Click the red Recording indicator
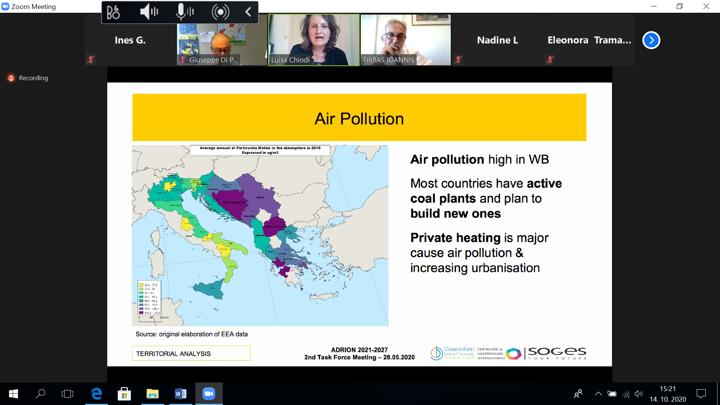 pyautogui.click(x=11, y=78)
